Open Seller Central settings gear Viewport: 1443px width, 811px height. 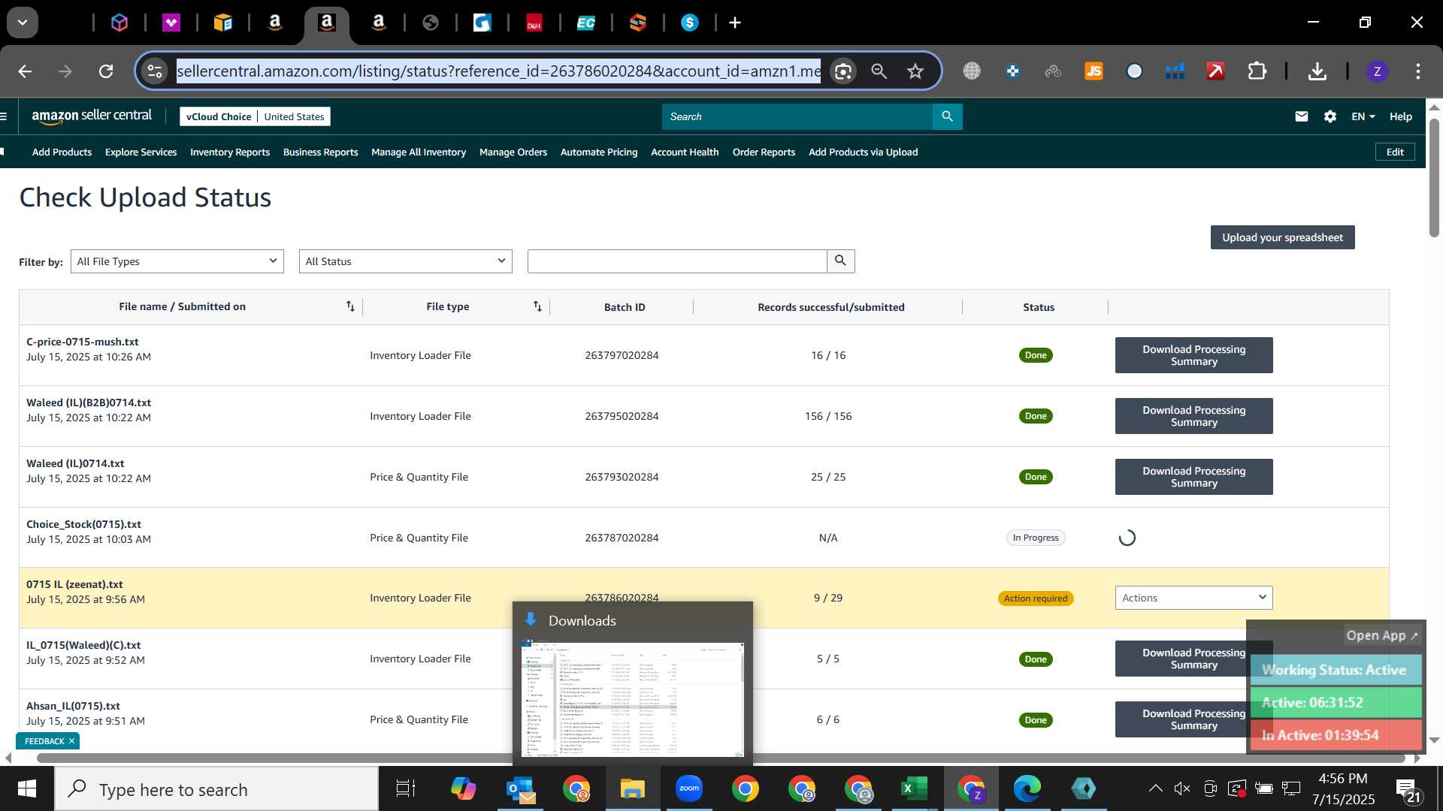point(1330,116)
